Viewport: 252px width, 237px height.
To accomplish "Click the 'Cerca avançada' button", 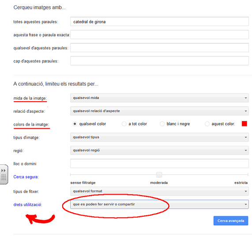I will click(231, 221).
